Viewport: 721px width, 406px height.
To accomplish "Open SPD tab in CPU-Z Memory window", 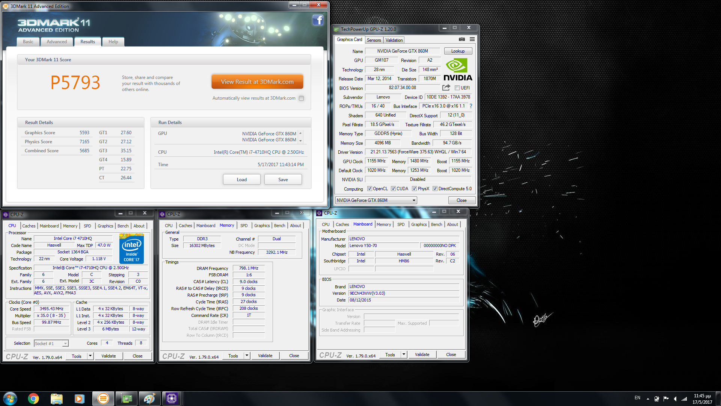I will coord(244,226).
